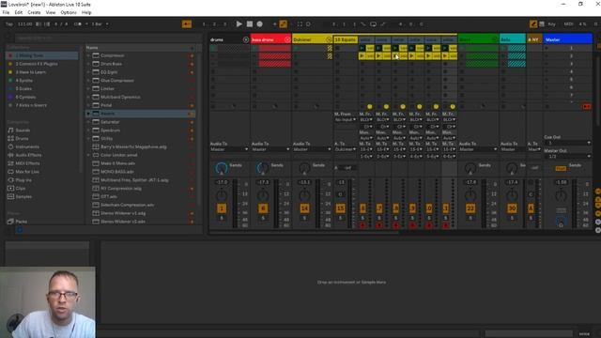The width and height of the screenshot is (601, 338).
Task: Toggle track activator button 22 on green track
Action: 470,208
